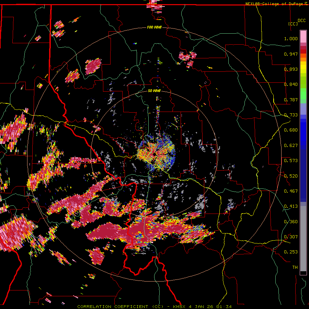Pick the gray segment of the color bar
Screen dimensions: 309x309
(303, 239)
